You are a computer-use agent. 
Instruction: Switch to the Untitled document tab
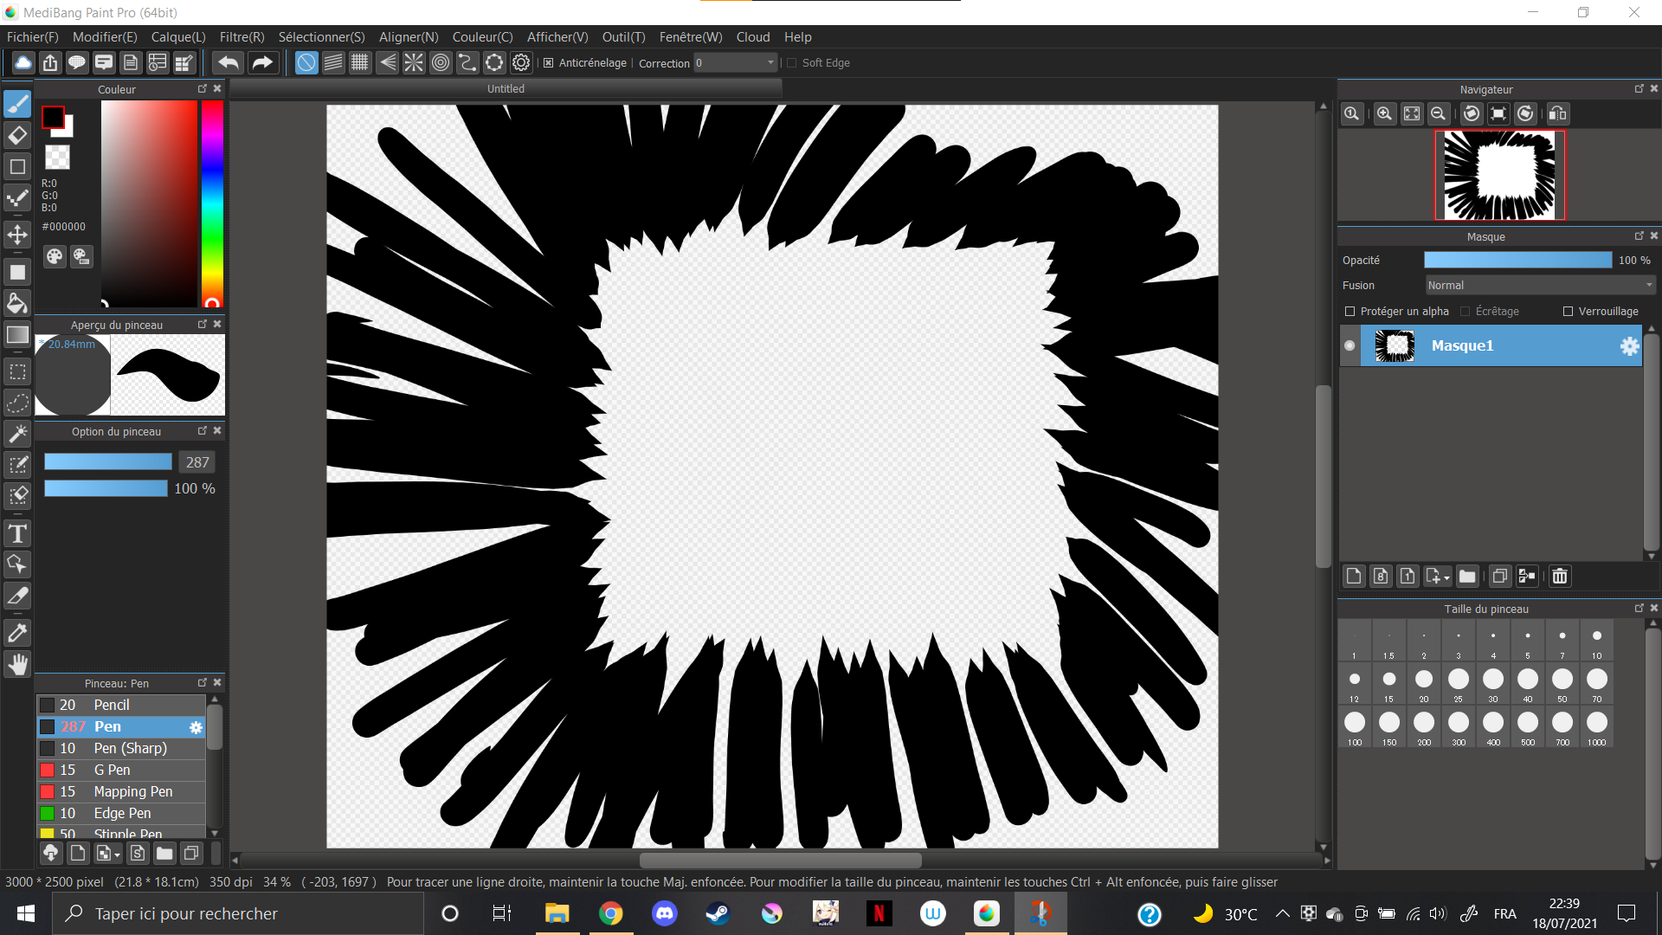(506, 89)
